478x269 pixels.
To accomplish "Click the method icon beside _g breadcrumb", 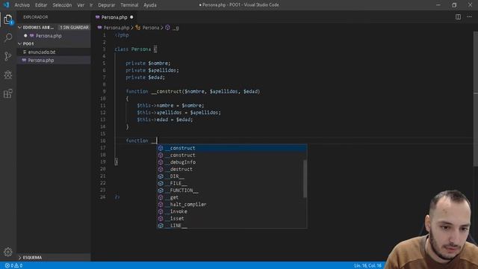I will coord(167,28).
